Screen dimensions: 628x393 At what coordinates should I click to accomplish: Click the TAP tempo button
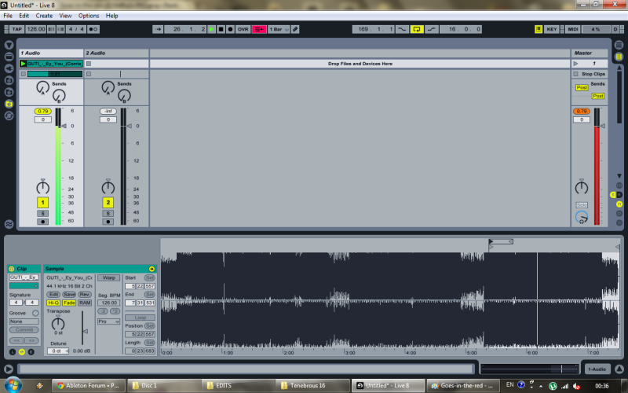tap(16, 29)
